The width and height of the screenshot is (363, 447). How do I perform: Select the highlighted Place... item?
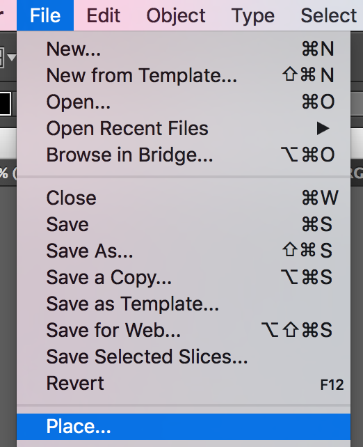point(184,427)
